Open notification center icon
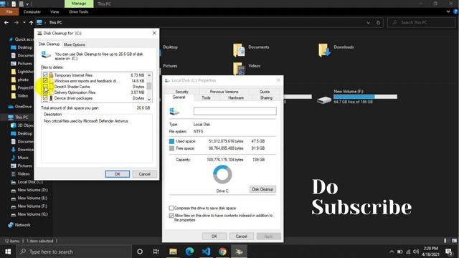The image size is (459, 258). point(449,252)
